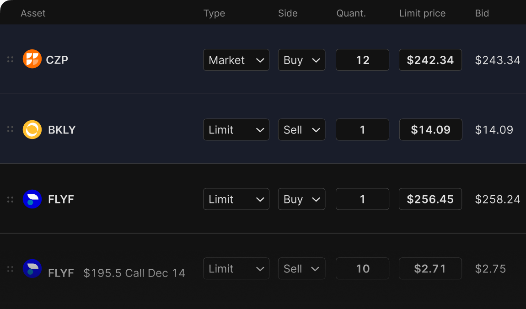The height and width of the screenshot is (309, 526).
Task: Click the FLYF call quantity field showing 10
Action: (362, 269)
